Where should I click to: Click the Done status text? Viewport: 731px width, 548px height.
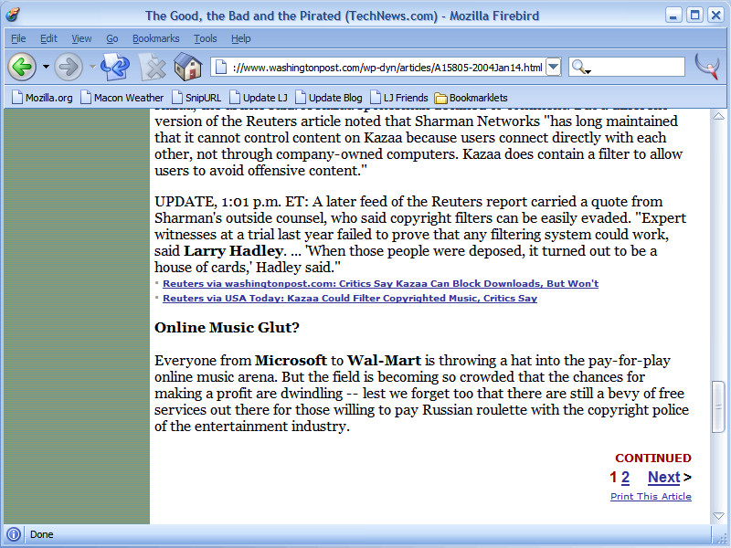click(41, 534)
